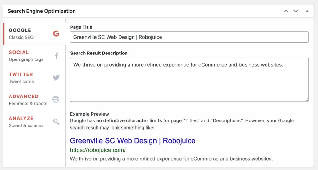Collapse the Search Engine Optimization panel
318x170 pixels.
(x=307, y=11)
